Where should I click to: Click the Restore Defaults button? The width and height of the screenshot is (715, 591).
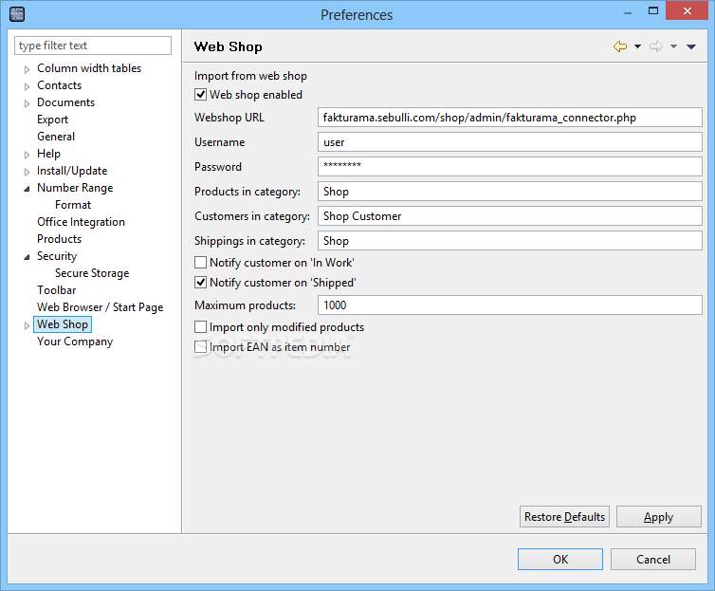click(x=564, y=517)
